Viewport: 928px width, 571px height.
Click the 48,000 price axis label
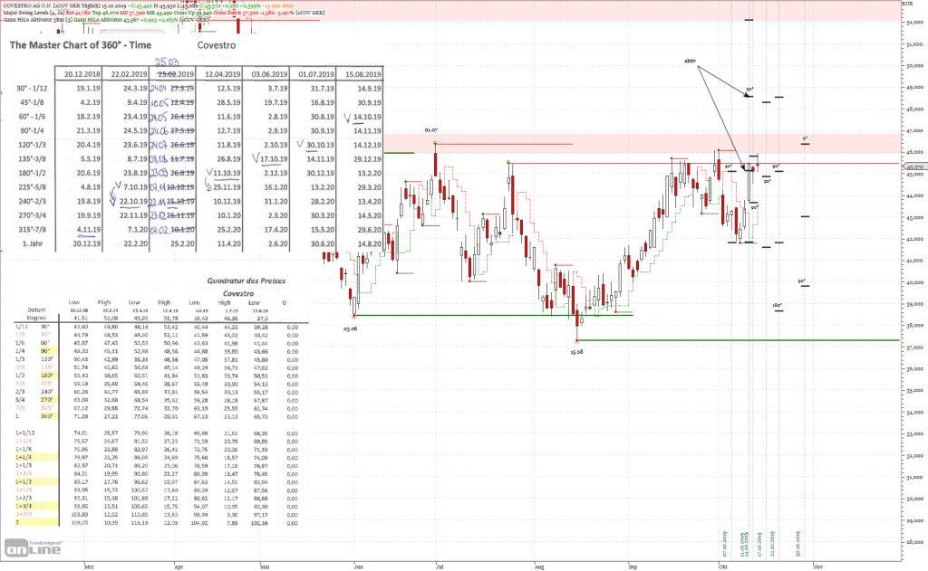click(915, 109)
